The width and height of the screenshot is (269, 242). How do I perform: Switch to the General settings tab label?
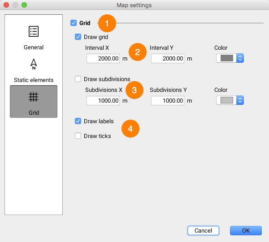click(34, 47)
